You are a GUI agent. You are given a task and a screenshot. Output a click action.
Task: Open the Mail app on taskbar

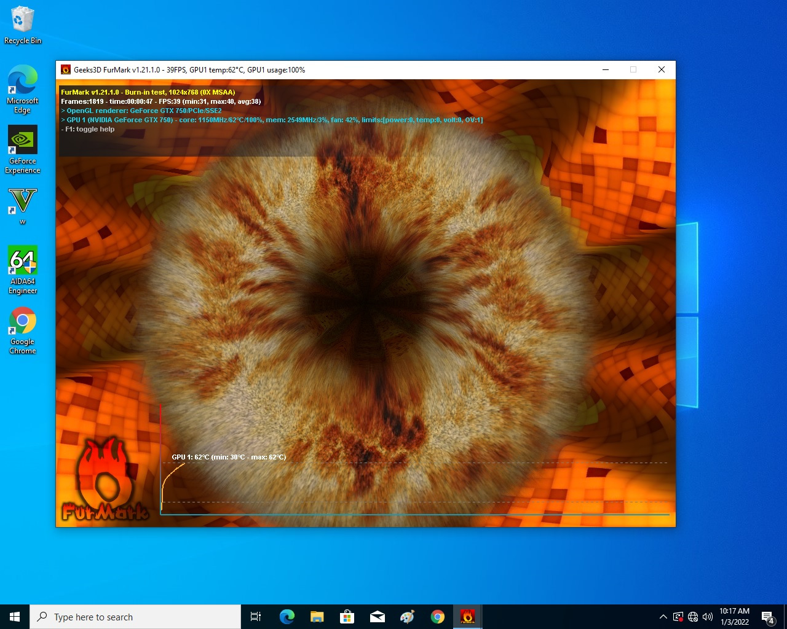(x=377, y=617)
